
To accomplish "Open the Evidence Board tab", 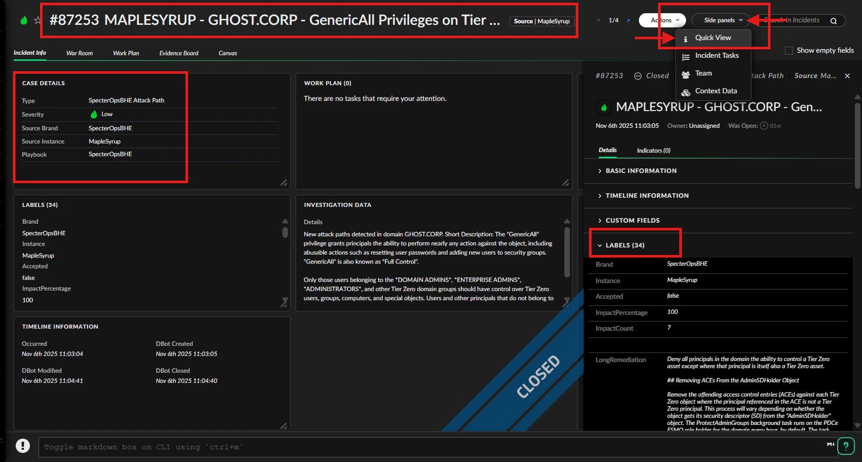I will pos(179,53).
